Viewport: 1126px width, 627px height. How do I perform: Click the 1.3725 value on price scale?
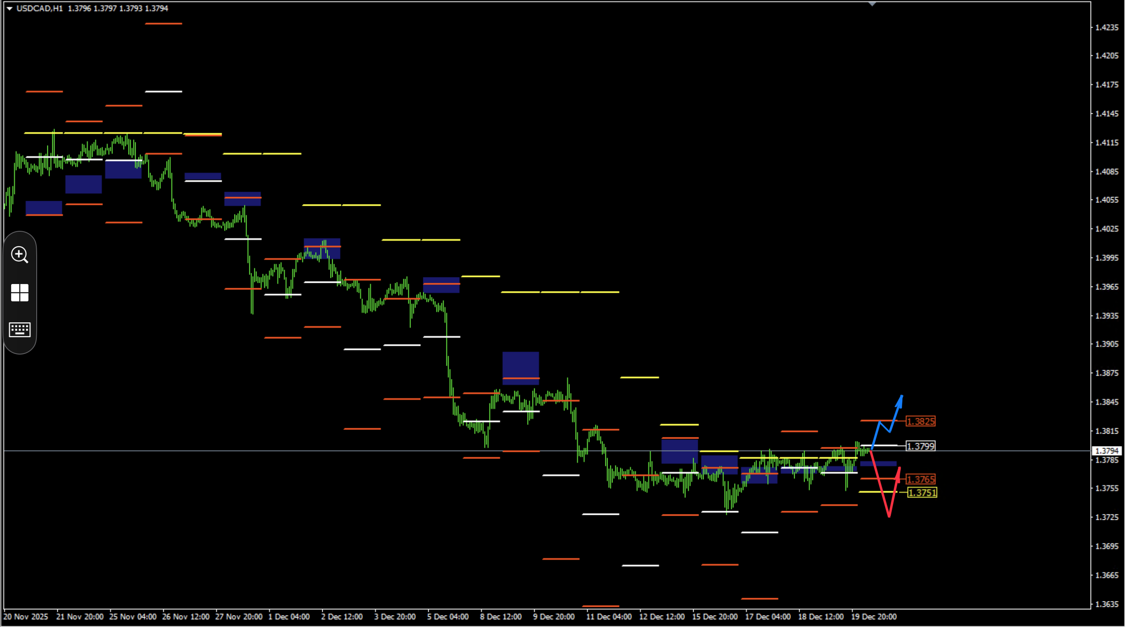click(x=1107, y=517)
